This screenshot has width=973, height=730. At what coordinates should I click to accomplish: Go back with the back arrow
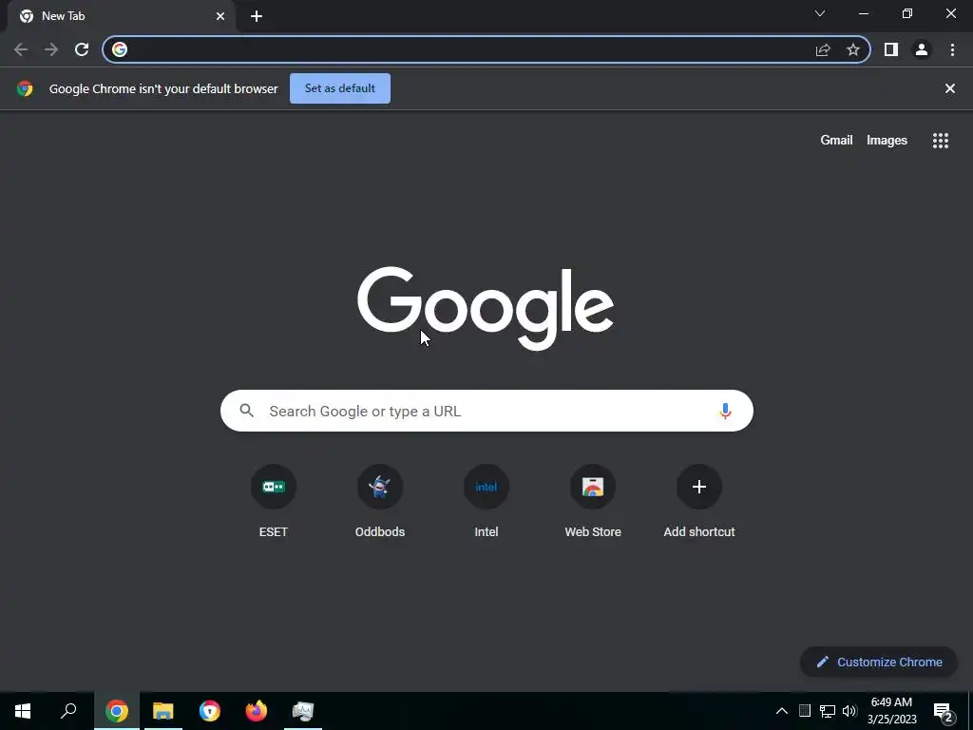coord(21,49)
